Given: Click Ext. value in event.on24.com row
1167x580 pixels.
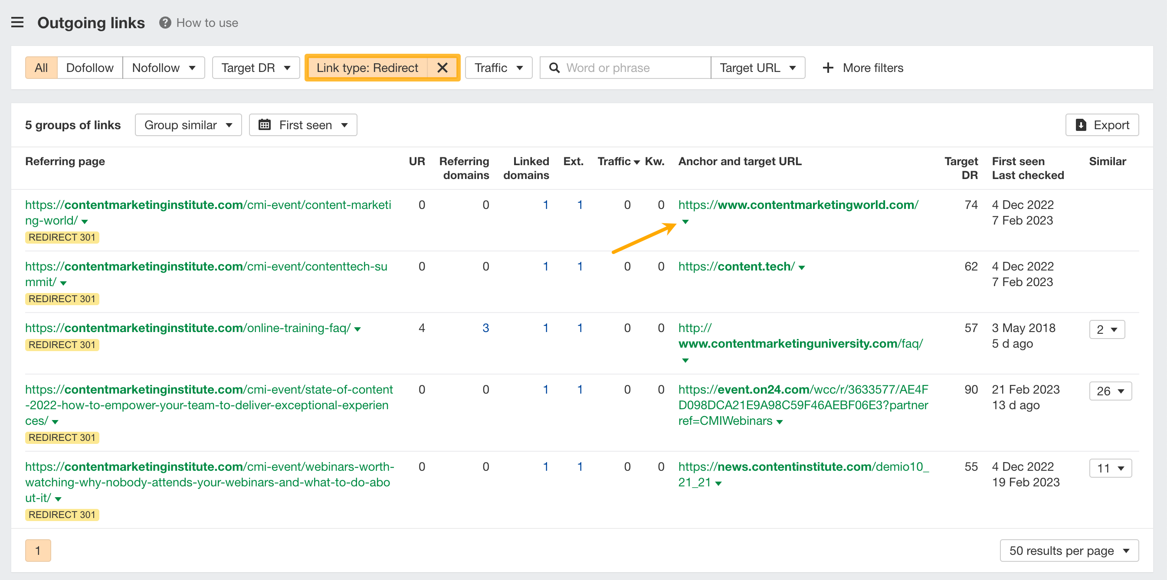Looking at the screenshot, I should 580,390.
